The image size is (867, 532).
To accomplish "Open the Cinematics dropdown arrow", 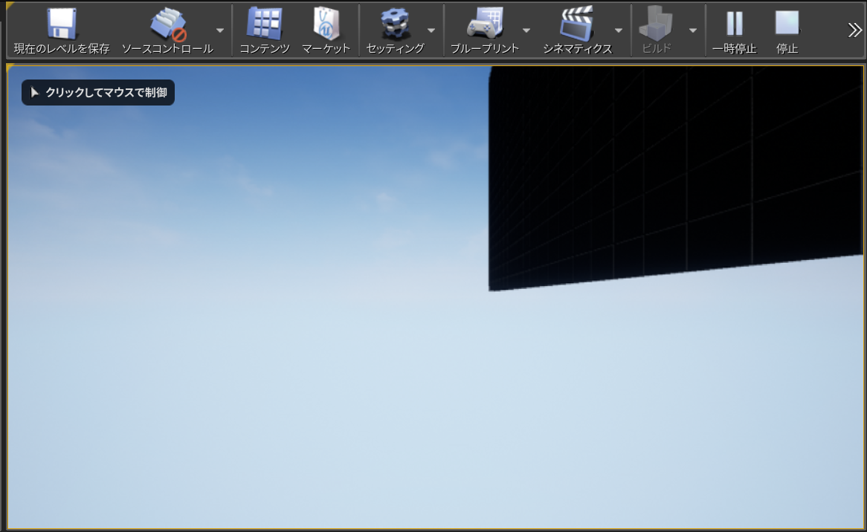I will (619, 30).
